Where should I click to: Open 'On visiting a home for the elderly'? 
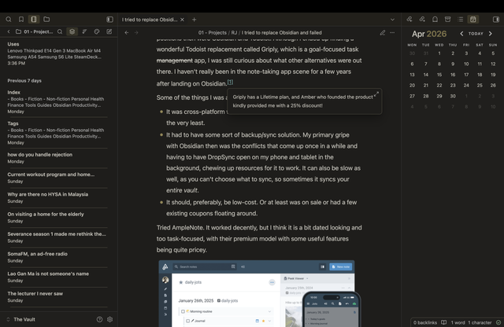pyautogui.click(x=57, y=218)
